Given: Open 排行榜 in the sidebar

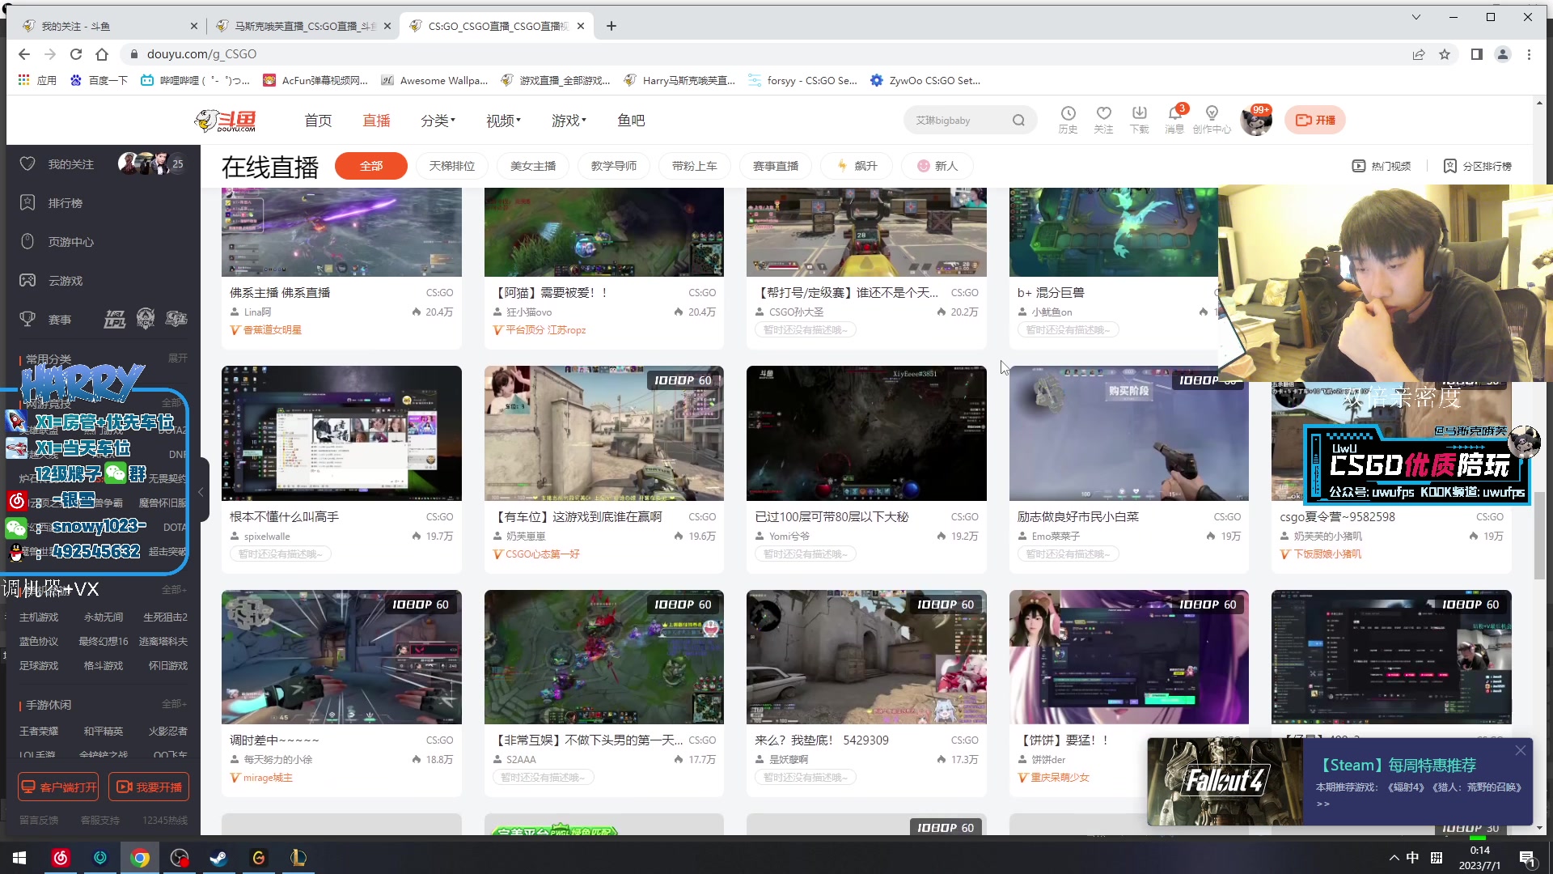Looking at the screenshot, I should coord(66,203).
